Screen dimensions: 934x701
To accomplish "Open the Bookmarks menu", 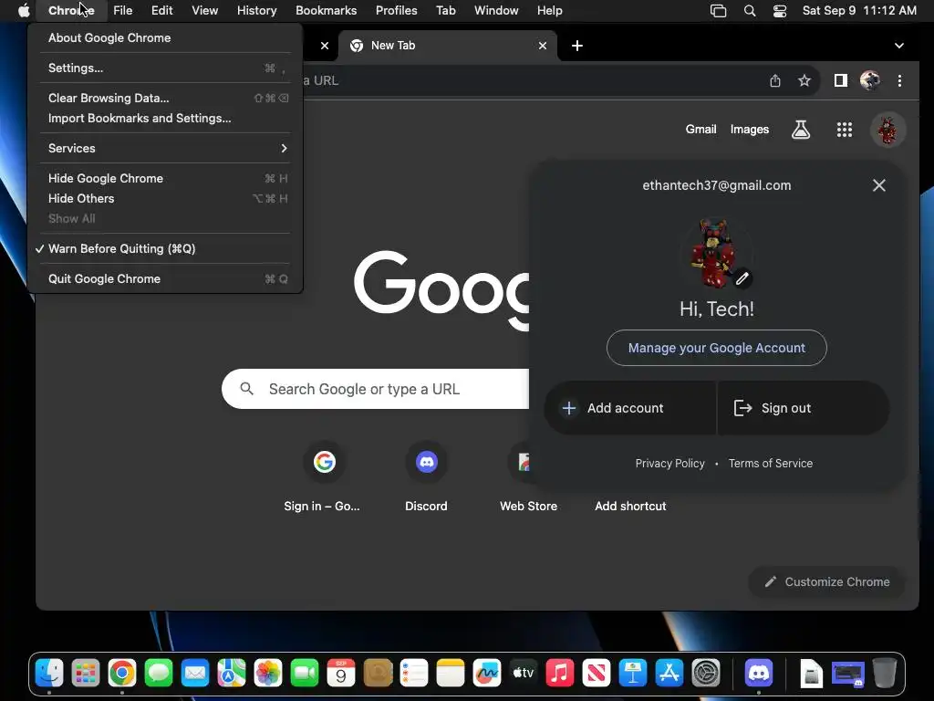I will 326,11.
